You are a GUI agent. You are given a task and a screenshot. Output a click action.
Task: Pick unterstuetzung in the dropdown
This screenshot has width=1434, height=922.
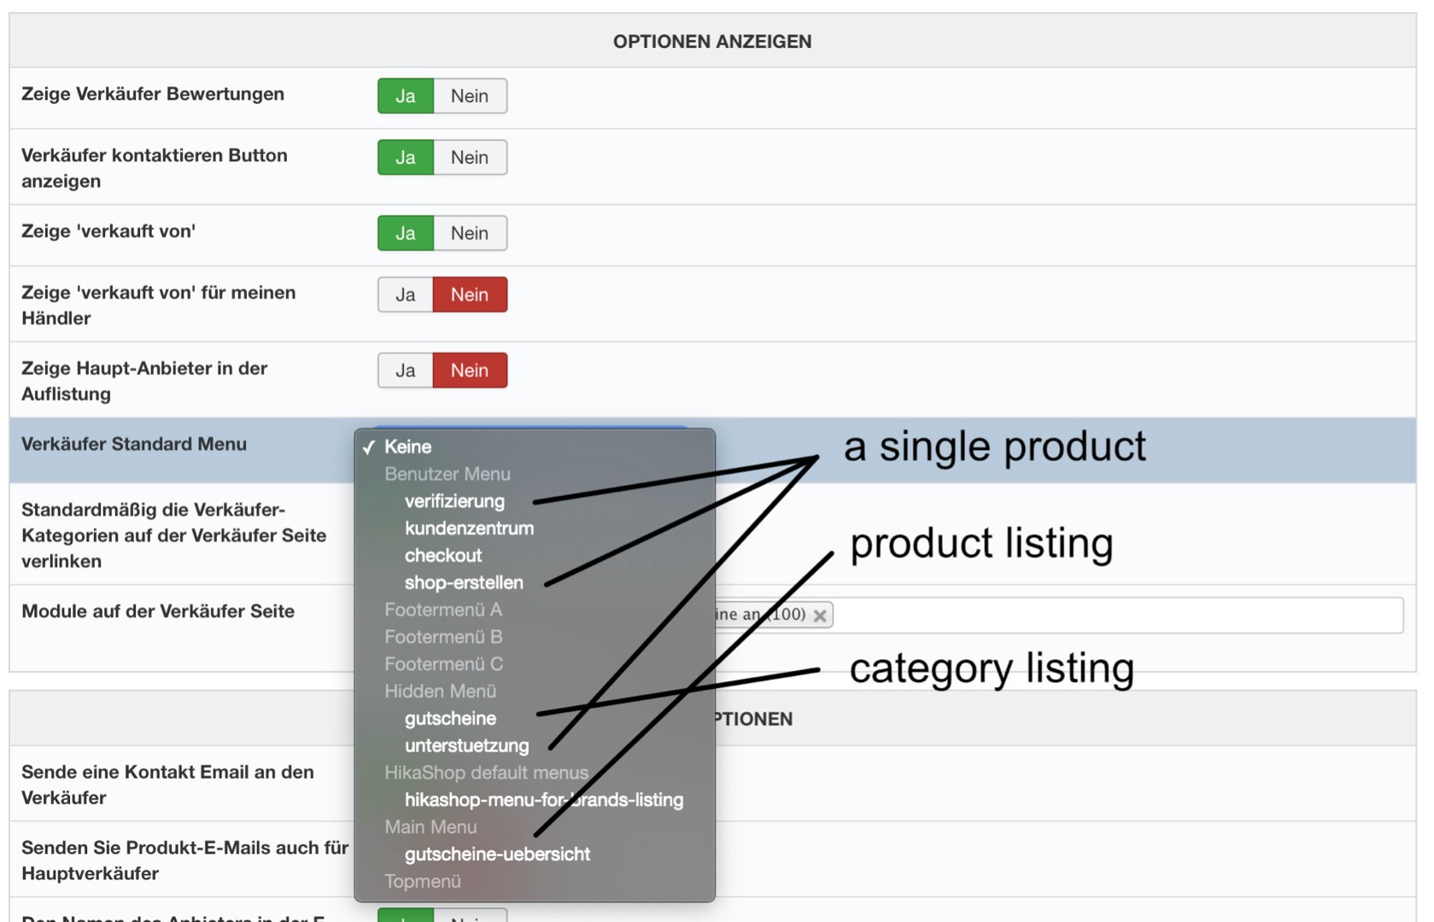tap(466, 746)
